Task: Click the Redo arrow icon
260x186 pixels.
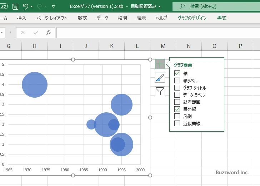Action: tap(39, 6)
